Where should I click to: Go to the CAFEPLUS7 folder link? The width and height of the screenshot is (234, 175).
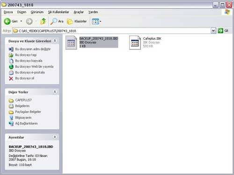[23, 100]
